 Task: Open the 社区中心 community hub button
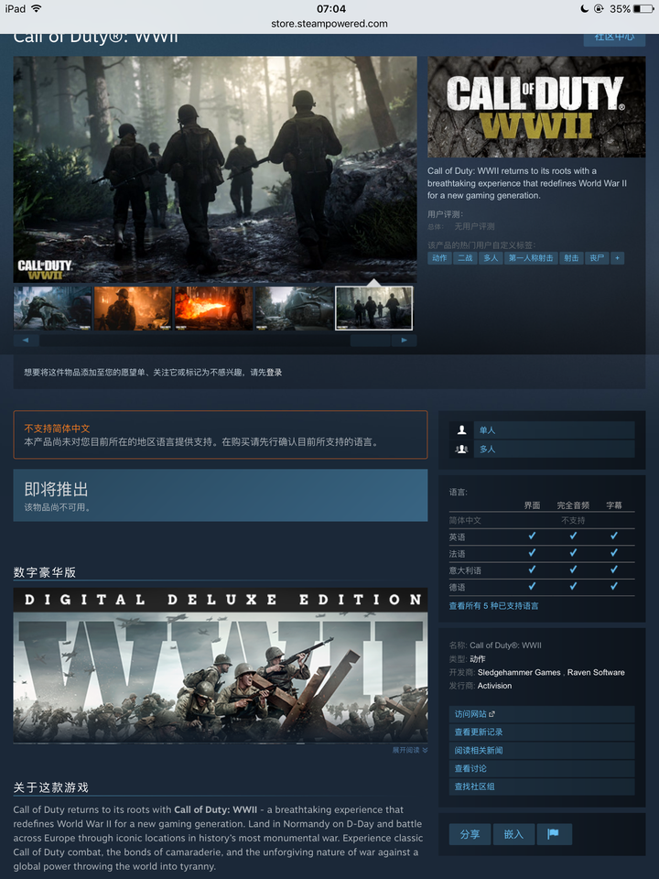[614, 38]
